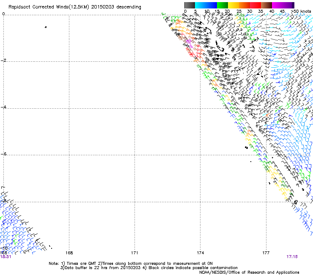313x275 pixels.
Task: Click the purple '18:51' pass time
Action: [5, 257]
